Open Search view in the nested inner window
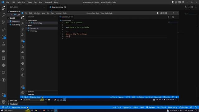Image resolution: width=199 pixels, height=112 pixels. point(23,23)
